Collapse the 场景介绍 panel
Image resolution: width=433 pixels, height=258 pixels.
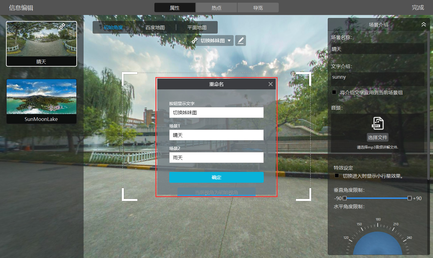pyautogui.click(x=423, y=25)
